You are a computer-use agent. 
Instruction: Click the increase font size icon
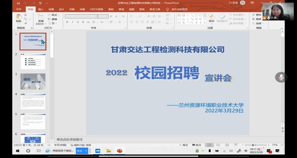point(111,16)
